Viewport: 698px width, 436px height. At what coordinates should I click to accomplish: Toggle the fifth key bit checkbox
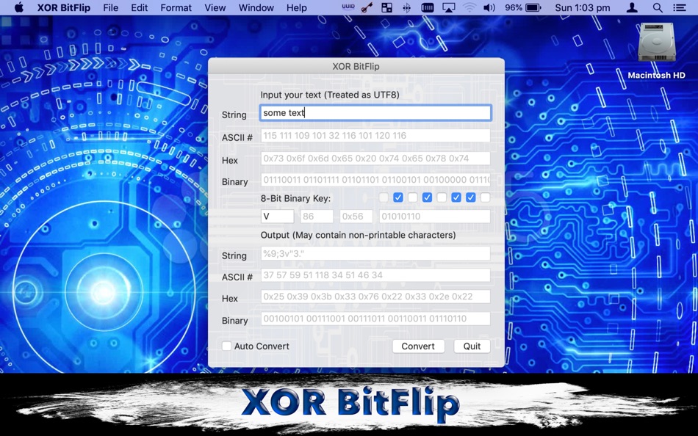442,197
